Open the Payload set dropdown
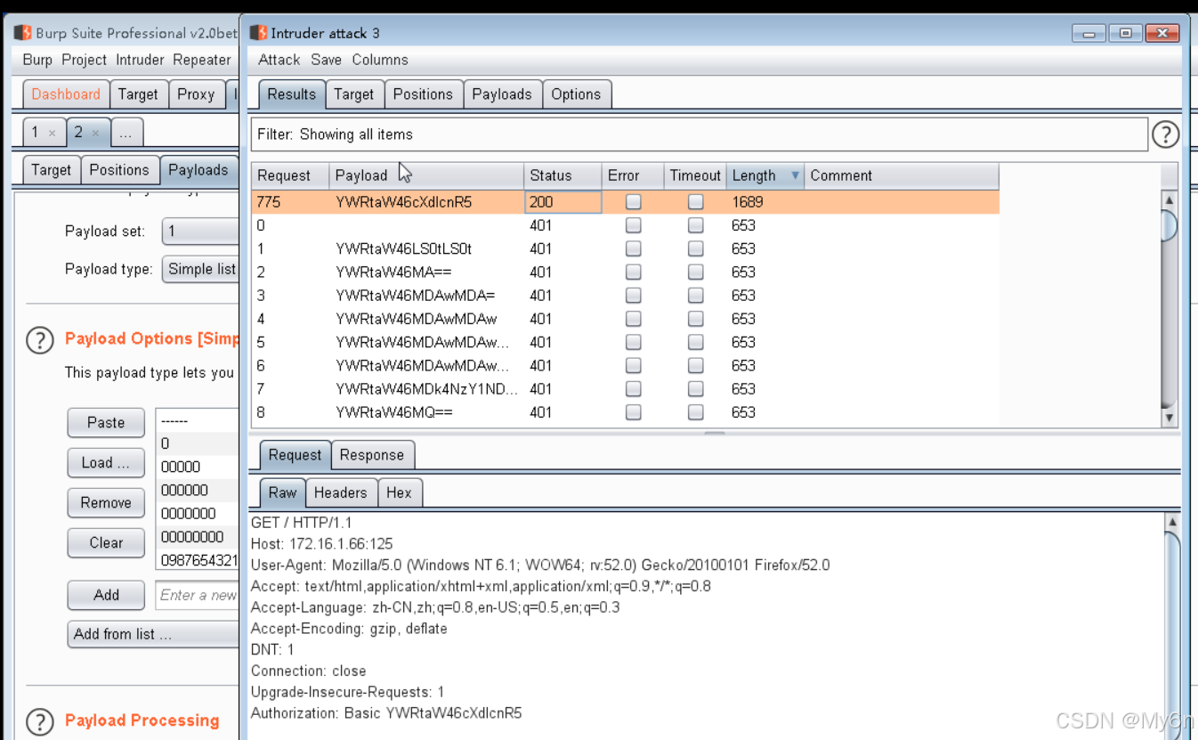This screenshot has width=1198, height=740. point(200,231)
